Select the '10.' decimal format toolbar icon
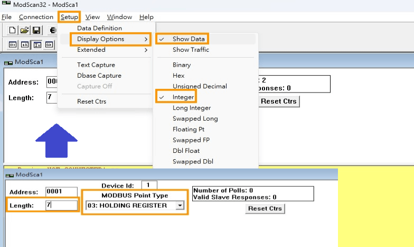This screenshot has height=247, width=414. (24, 44)
